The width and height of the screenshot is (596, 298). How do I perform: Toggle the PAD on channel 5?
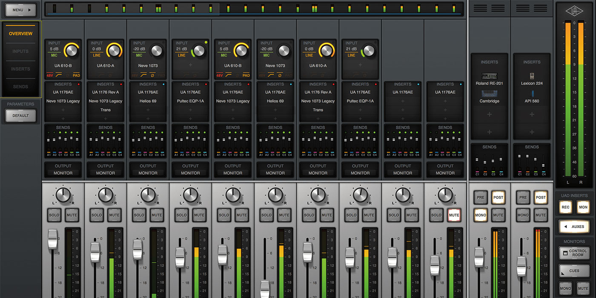coord(246,75)
